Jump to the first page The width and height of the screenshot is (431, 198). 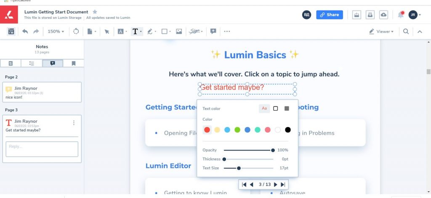tap(244, 185)
